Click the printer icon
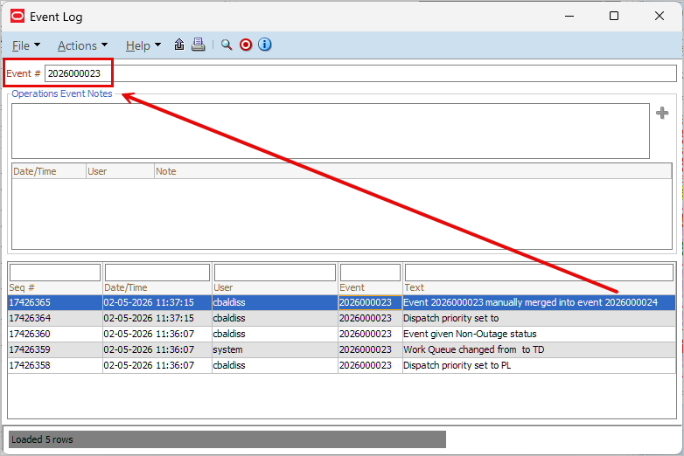 199,45
